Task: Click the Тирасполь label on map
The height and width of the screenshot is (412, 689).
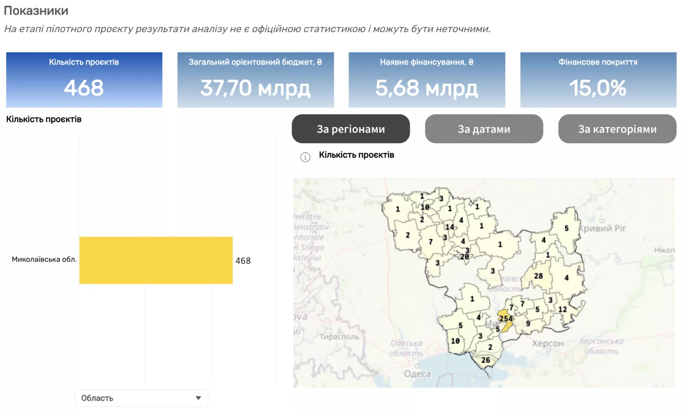Action: [339, 337]
